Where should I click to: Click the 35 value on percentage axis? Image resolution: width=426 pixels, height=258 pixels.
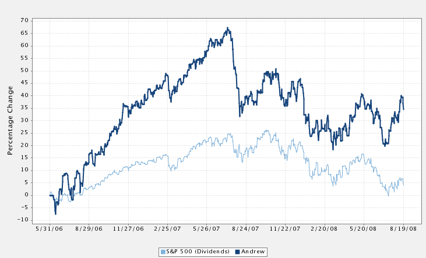coord(24,108)
